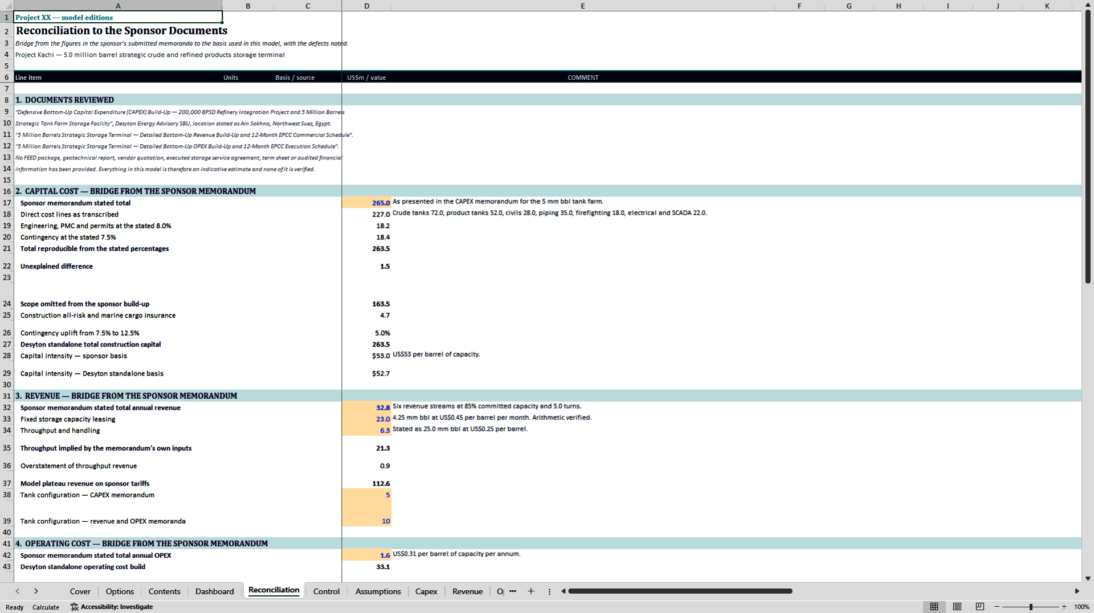1094x613 pixels.
Task: Open the Cover sheet tab
Action: [80, 591]
